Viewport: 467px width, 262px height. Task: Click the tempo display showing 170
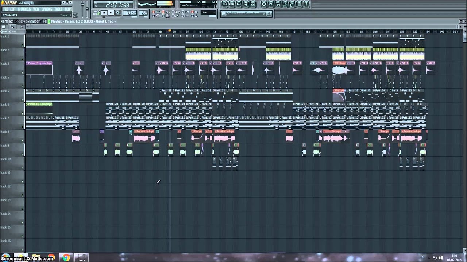[x=130, y=13]
